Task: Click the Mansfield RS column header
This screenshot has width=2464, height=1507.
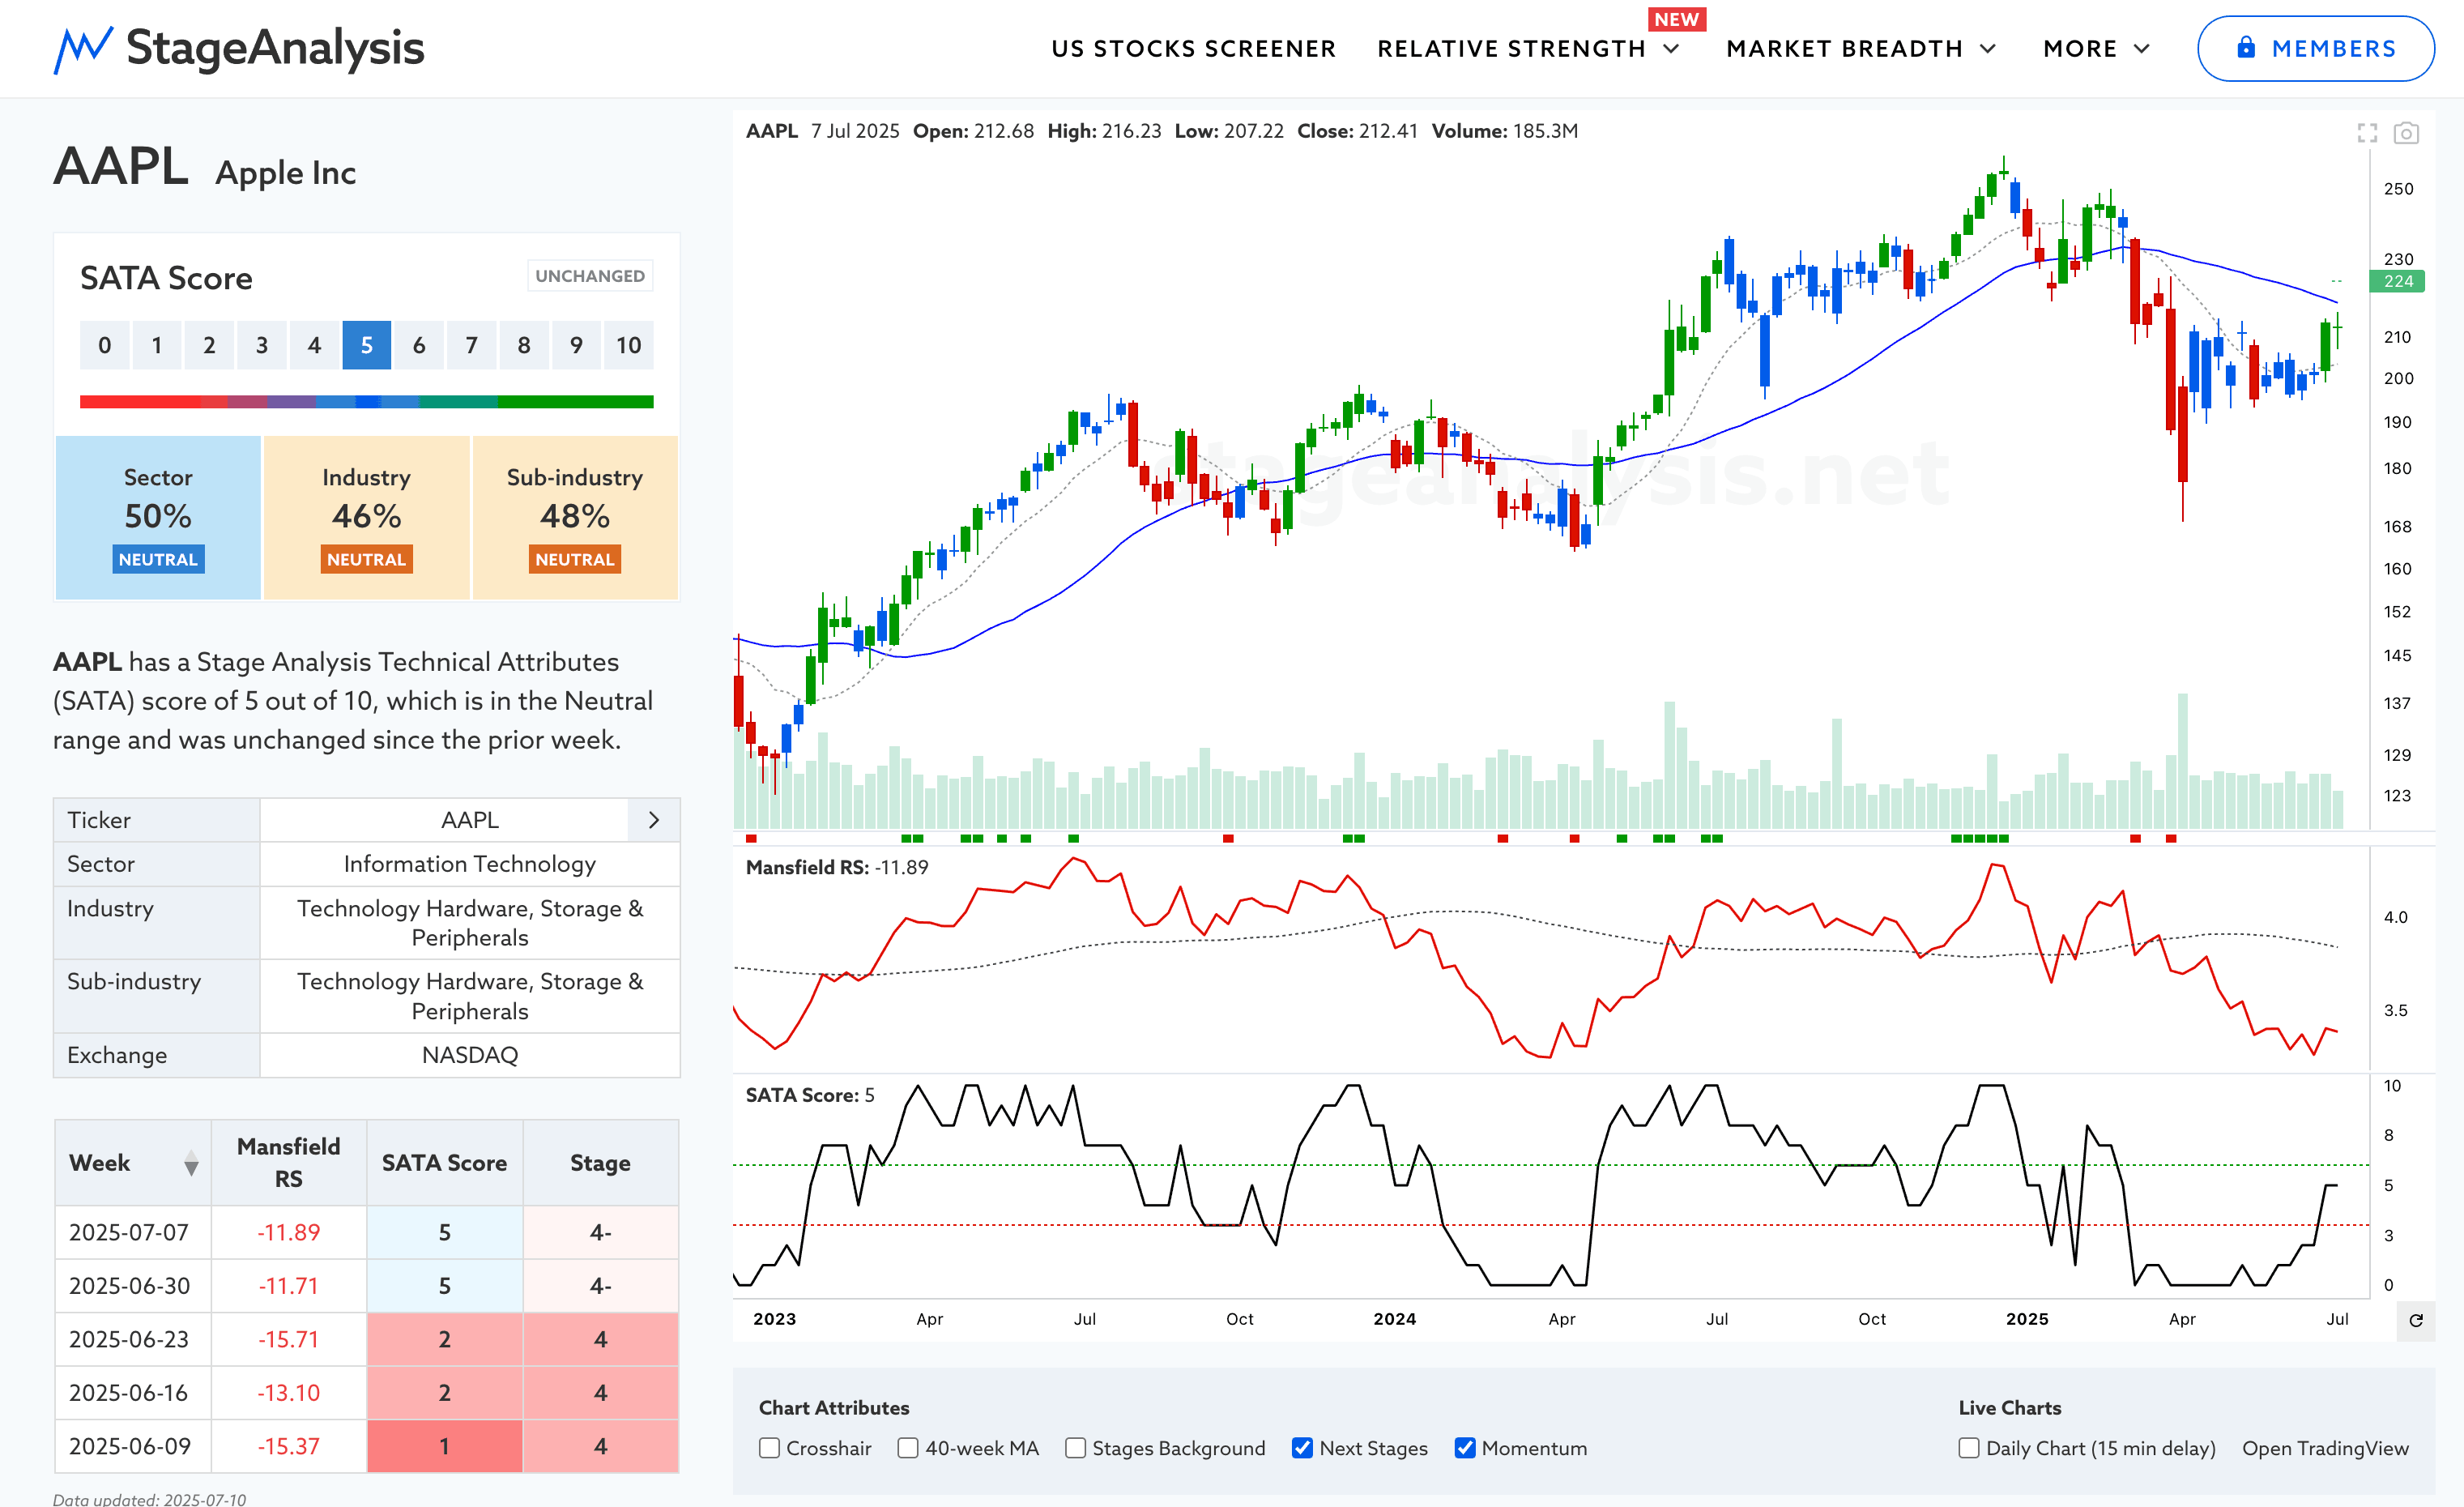Action: click(288, 1163)
